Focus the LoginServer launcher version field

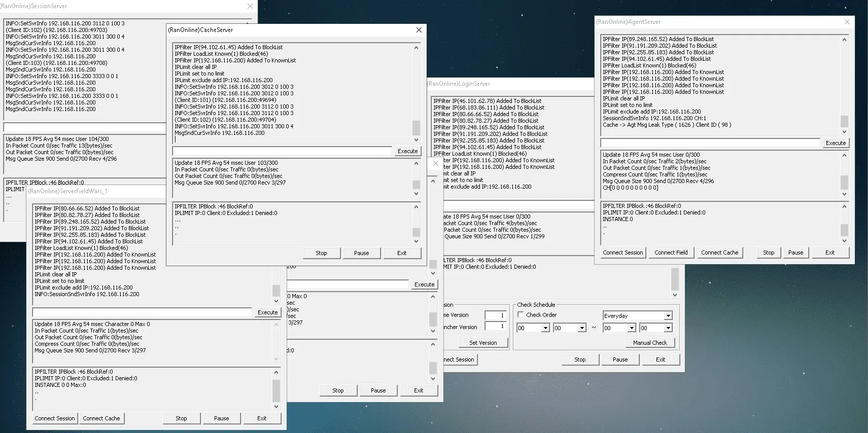[496, 327]
